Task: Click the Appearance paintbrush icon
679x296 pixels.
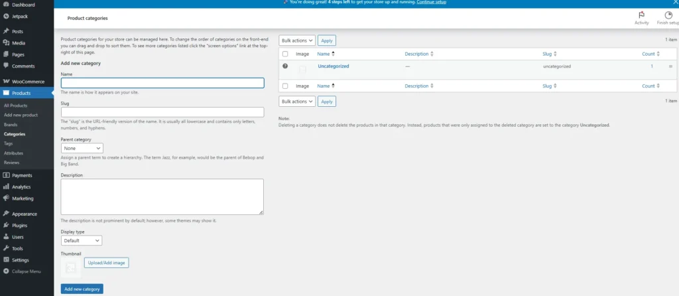Action: pyautogui.click(x=6, y=214)
